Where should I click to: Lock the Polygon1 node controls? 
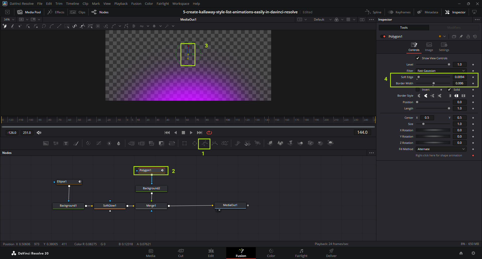[468, 36]
